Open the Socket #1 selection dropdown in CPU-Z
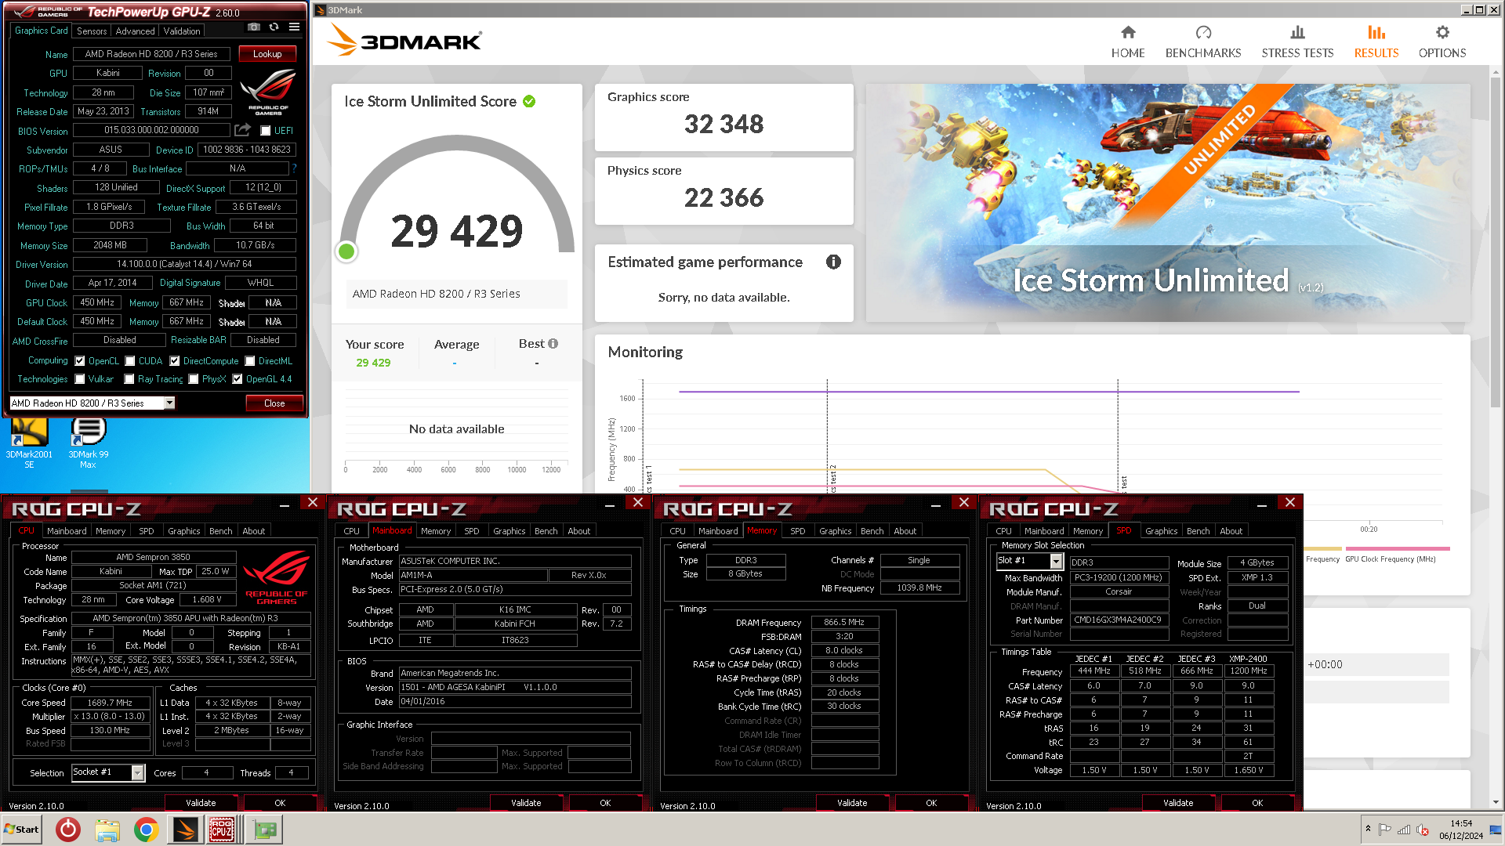1505x846 pixels. point(138,773)
